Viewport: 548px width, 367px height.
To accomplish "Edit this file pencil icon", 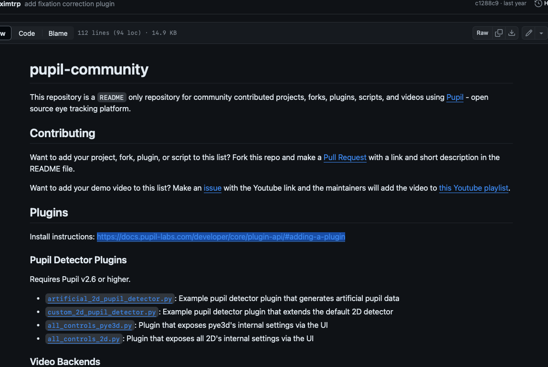I will point(529,33).
